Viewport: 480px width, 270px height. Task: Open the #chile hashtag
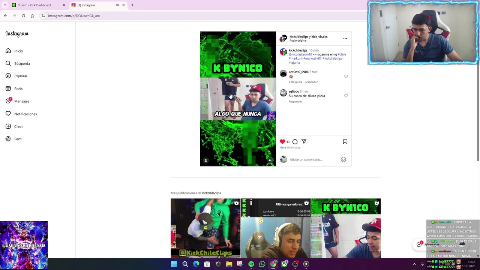342,54
